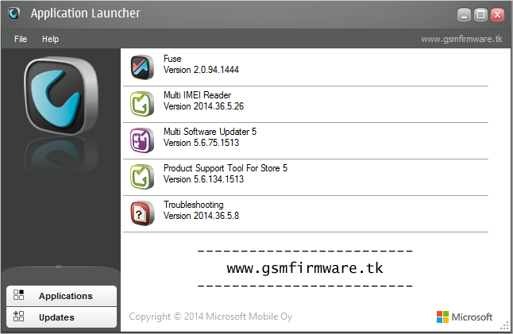Click the Microsoft logo at bottom right
This screenshot has width=513, height=334.
[x=465, y=317]
